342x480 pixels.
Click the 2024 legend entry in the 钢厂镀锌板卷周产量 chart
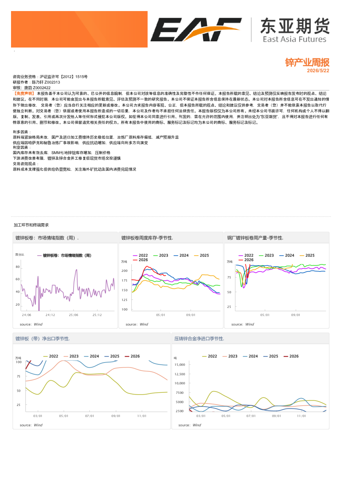coord(287,255)
